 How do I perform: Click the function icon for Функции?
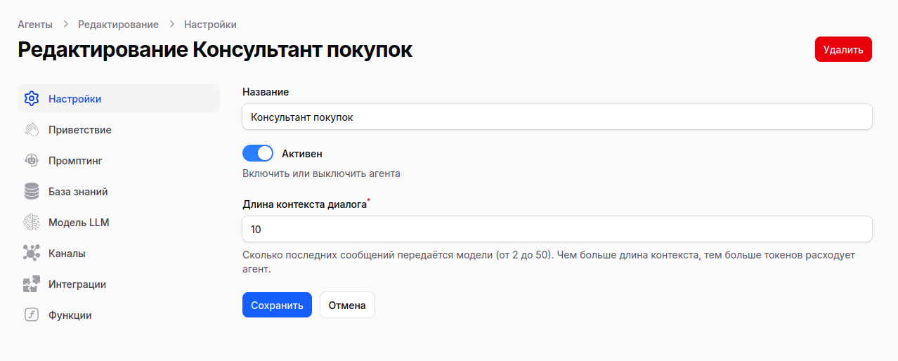click(x=31, y=315)
